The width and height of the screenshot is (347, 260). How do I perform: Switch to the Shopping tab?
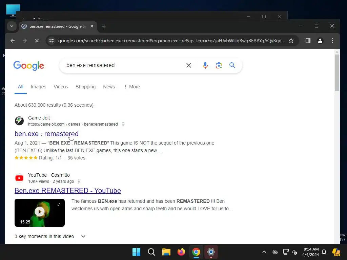(85, 87)
